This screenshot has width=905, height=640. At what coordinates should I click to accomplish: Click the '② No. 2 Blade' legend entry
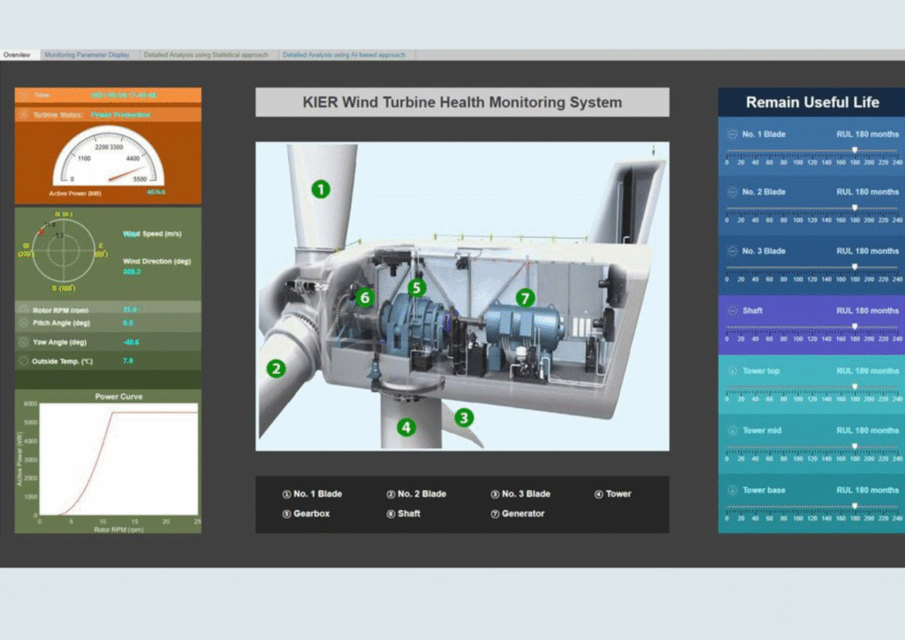coord(416,494)
